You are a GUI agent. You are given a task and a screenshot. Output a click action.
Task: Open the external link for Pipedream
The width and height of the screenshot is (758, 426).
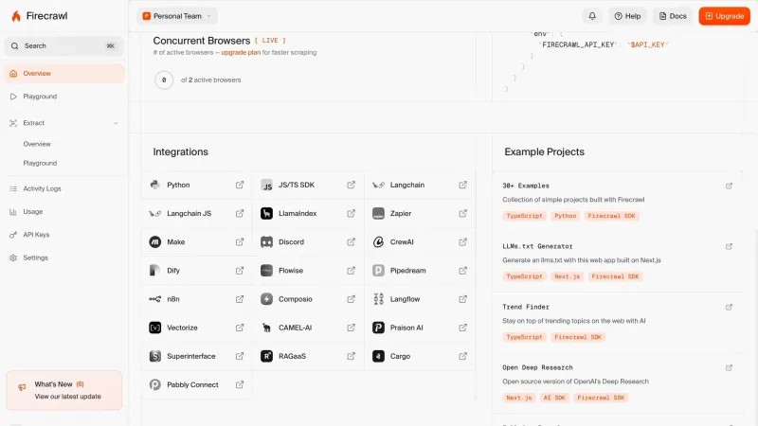click(x=462, y=271)
